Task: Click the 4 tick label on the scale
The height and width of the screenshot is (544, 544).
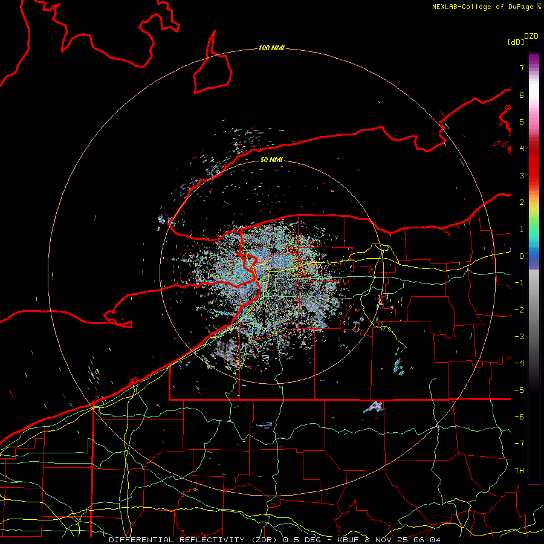Action: [522, 149]
